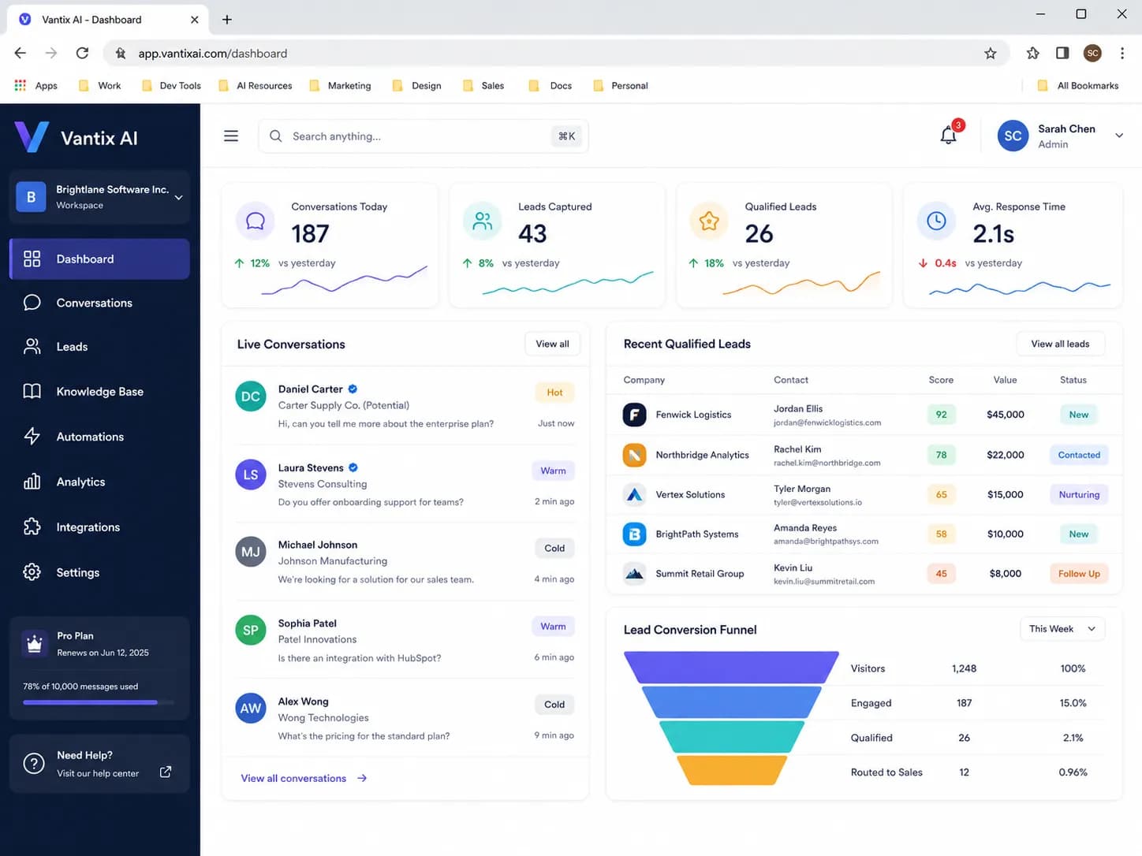1142x856 pixels.
Task: Open Automations from the sidebar
Action: 99,437
